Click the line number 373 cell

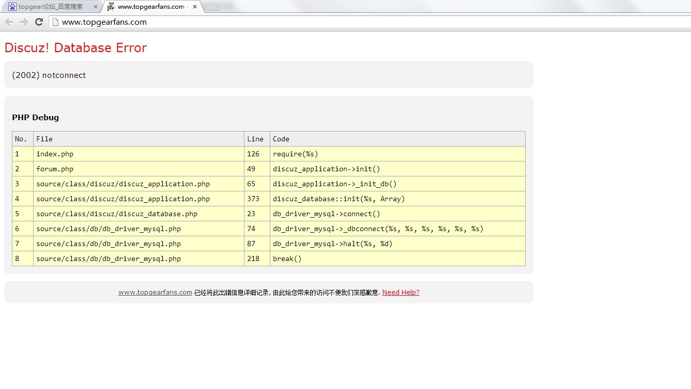coord(257,199)
